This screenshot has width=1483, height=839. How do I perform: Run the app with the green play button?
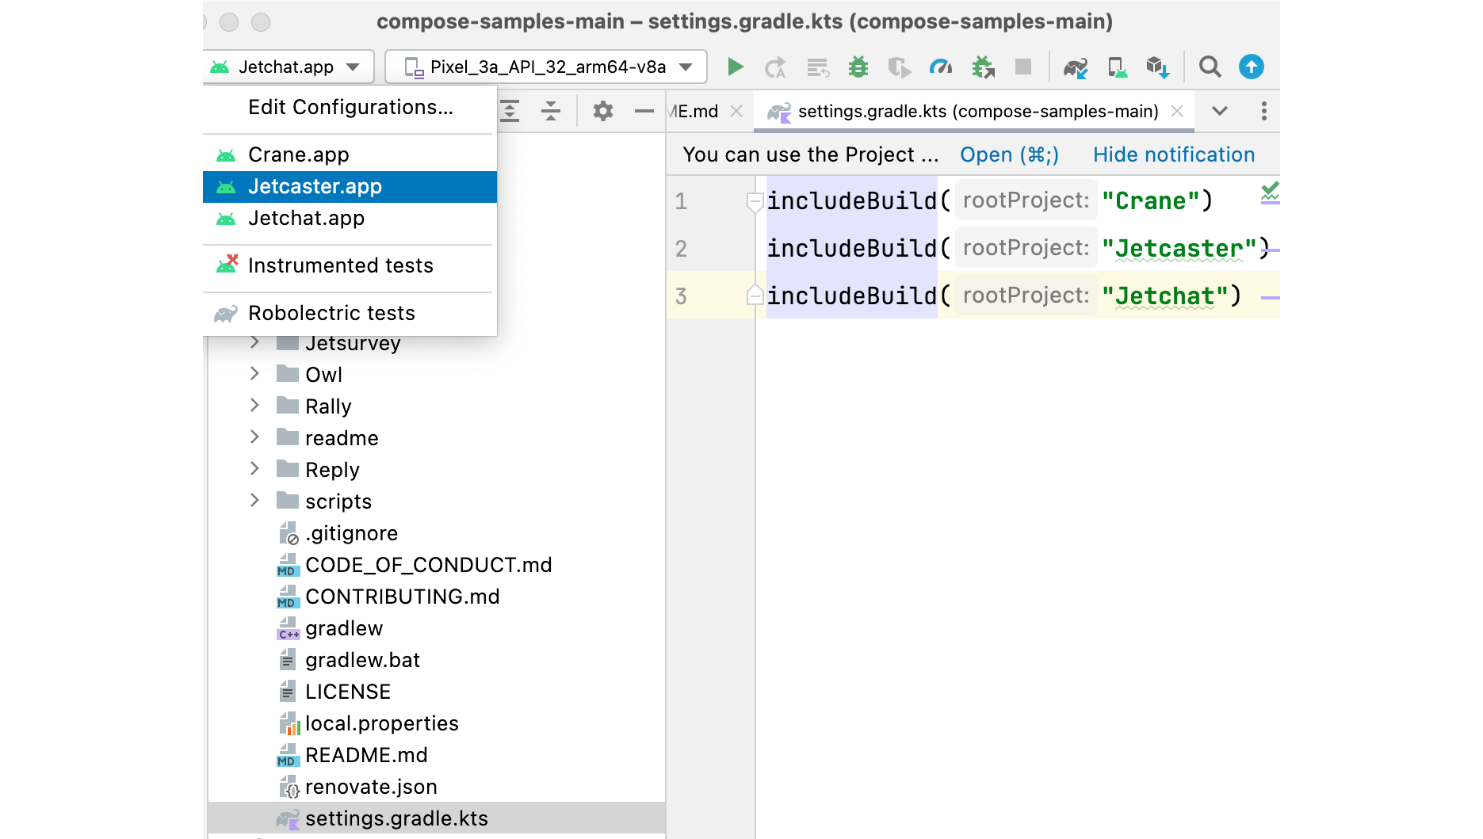[x=735, y=67]
